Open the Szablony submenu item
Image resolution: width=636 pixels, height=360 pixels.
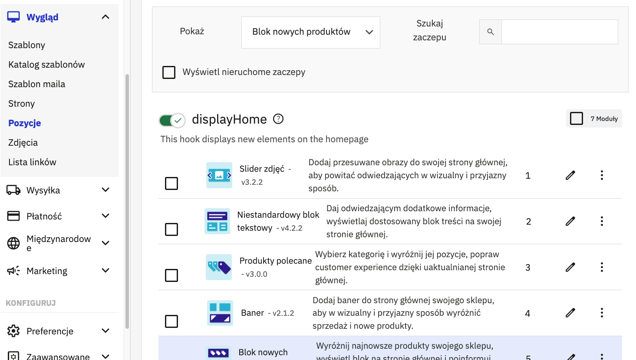26,45
